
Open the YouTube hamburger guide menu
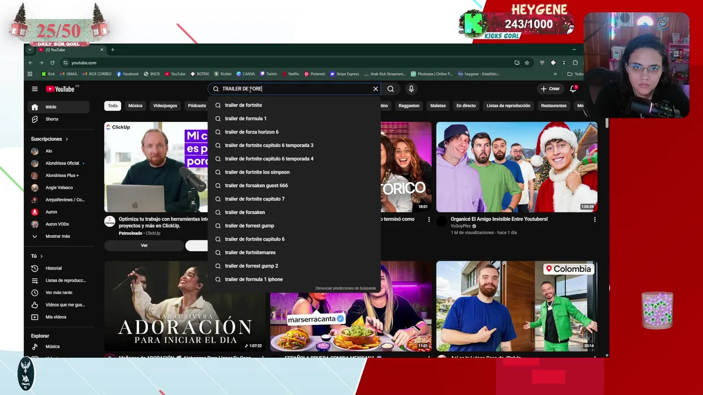tap(35, 89)
